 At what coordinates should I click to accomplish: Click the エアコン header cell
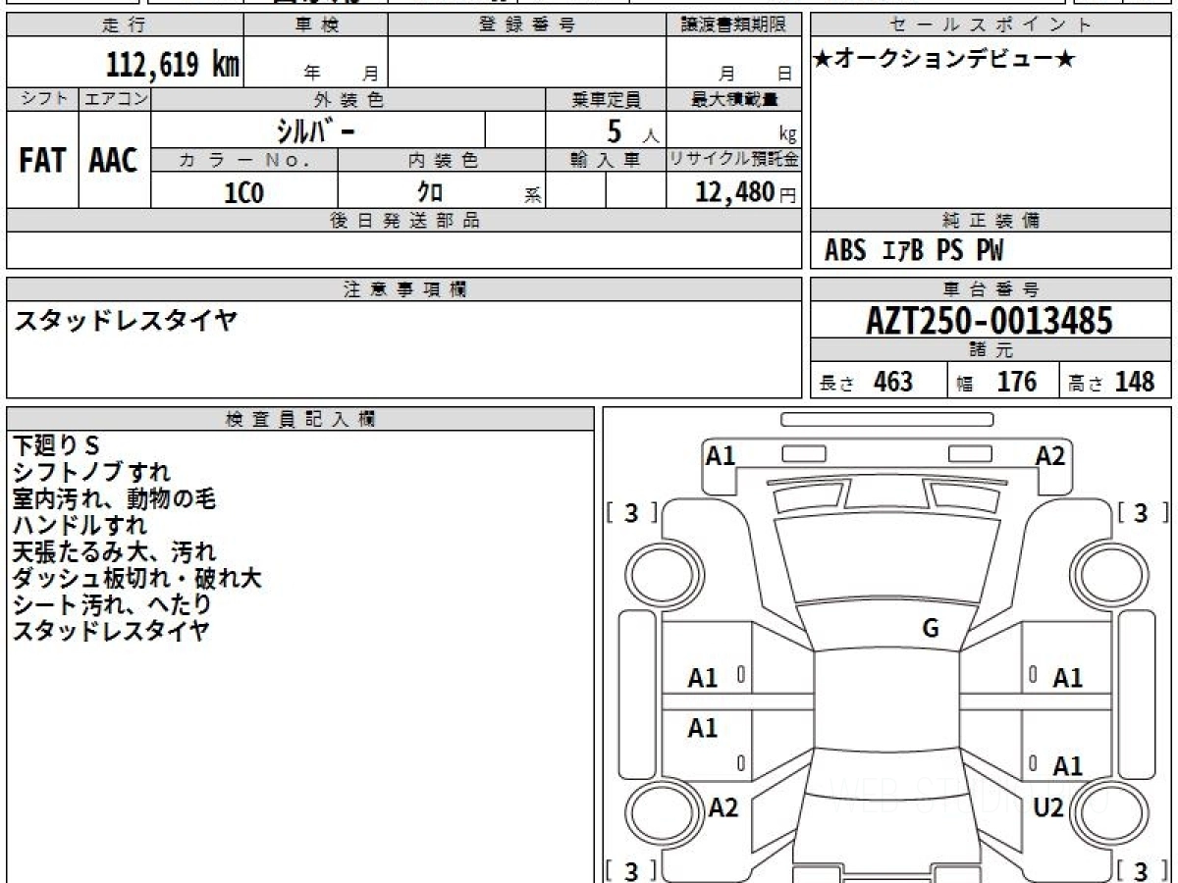115,99
